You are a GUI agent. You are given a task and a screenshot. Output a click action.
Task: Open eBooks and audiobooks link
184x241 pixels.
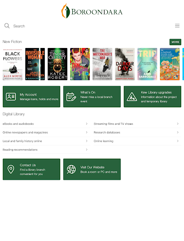click(x=46, y=124)
